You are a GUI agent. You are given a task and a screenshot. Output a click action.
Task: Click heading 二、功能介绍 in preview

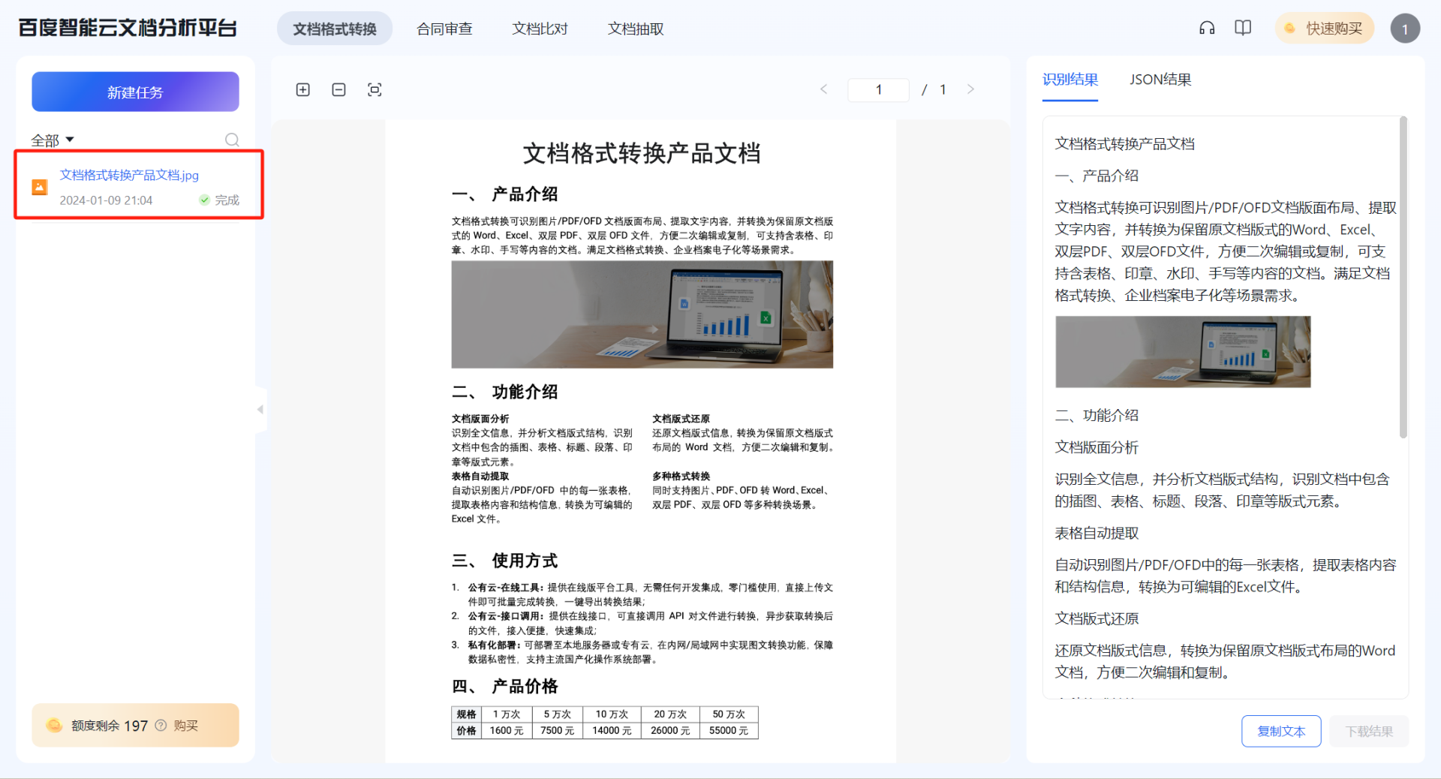(x=504, y=392)
